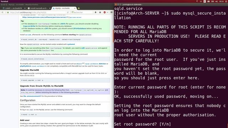Open the mail messaging indicator
Viewport: 228px width, 128px height.
tap(208, 1)
